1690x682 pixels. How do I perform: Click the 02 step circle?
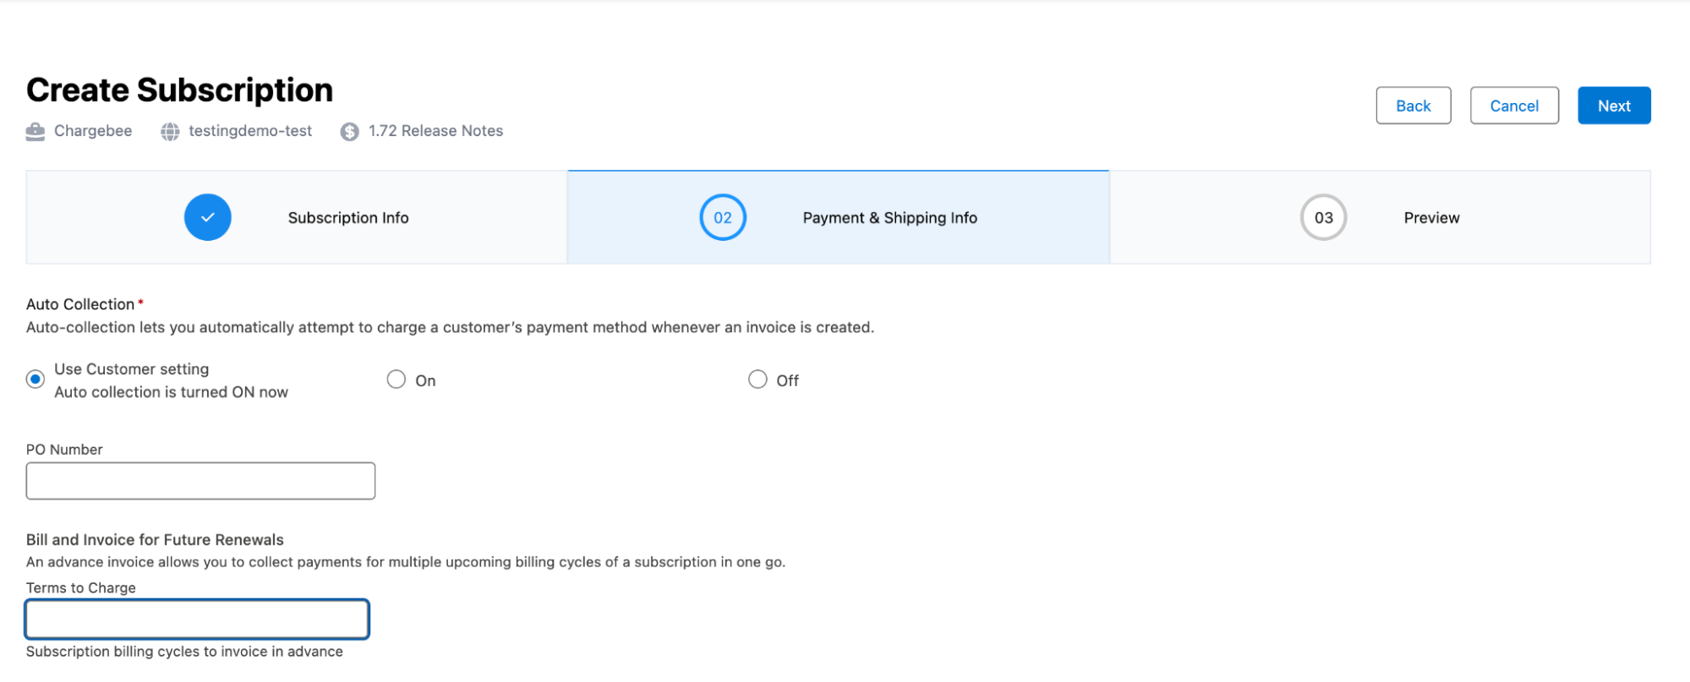722,217
